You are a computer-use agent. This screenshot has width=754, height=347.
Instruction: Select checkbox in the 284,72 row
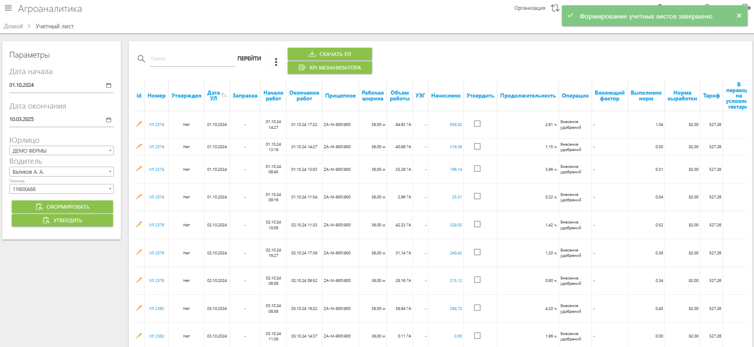tap(477, 308)
